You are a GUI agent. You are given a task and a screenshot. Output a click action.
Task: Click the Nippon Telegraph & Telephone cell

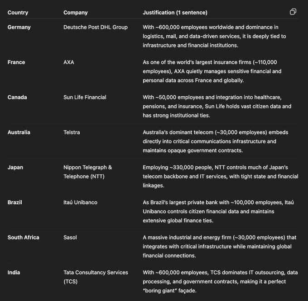(x=88, y=172)
